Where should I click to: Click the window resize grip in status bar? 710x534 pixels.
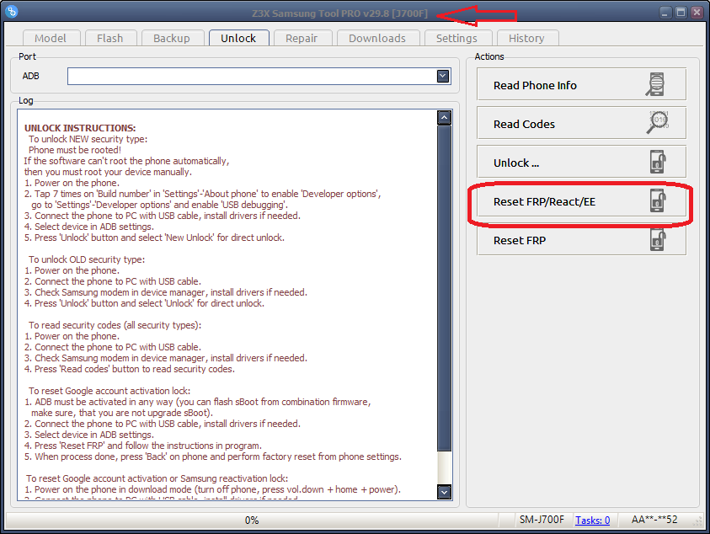tap(698, 522)
